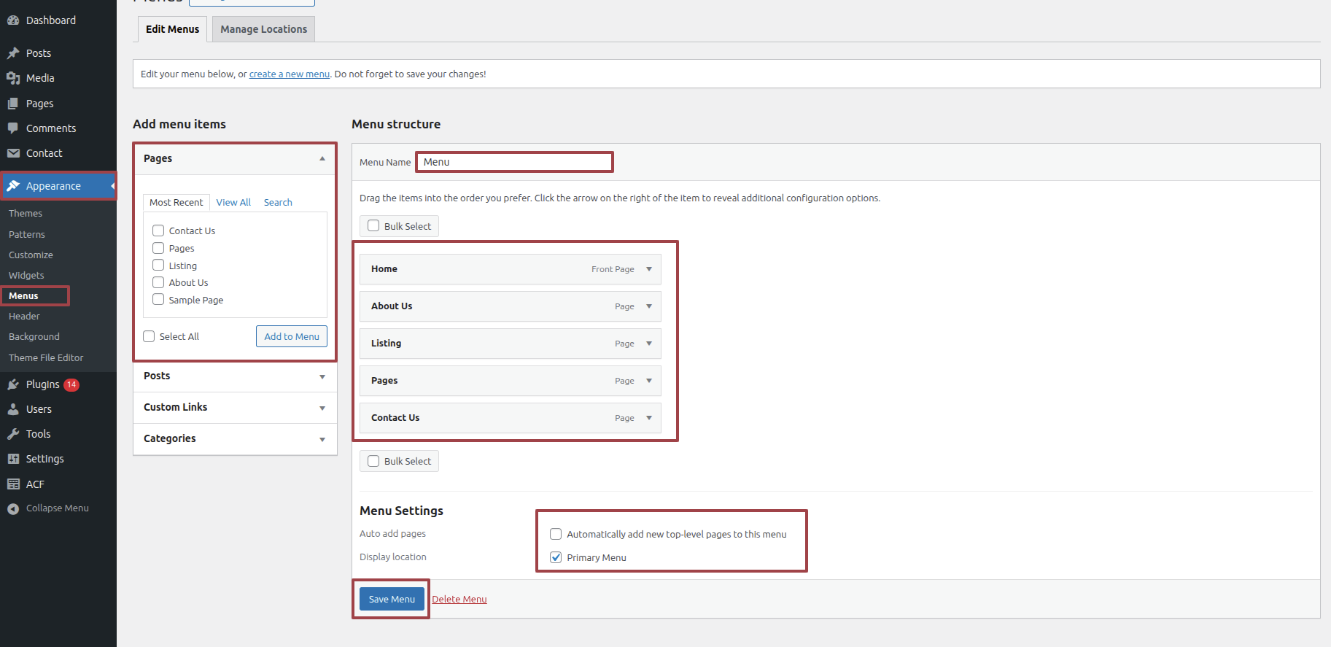1331x647 pixels.
Task: Tick the Select All checkbox
Action: click(150, 336)
